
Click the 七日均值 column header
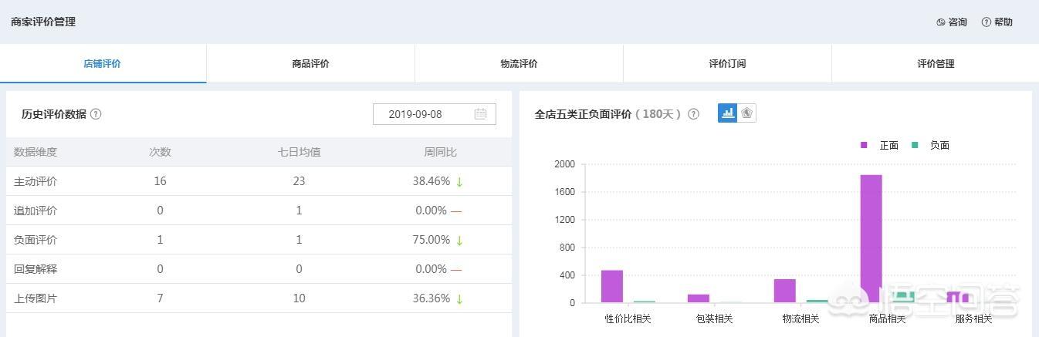300,152
